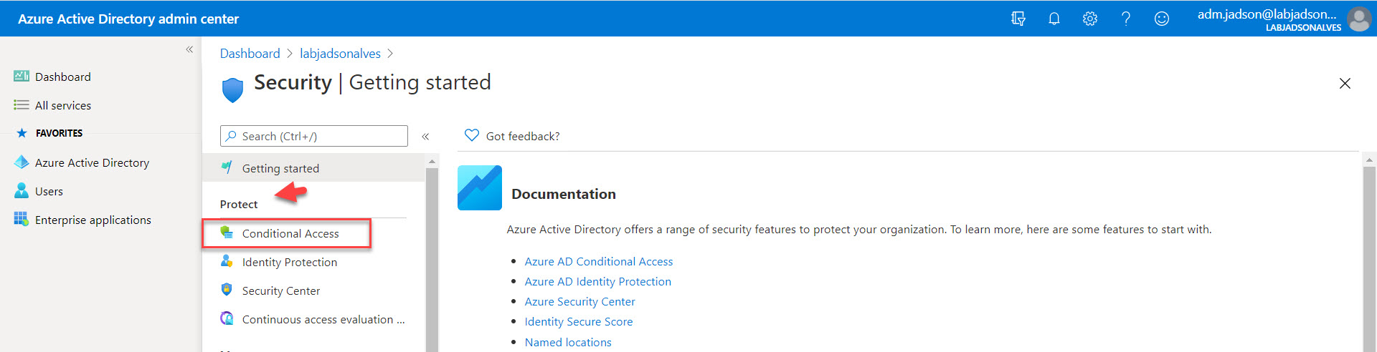Viewport: 1377px width, 352px height.
Task: Collapse the Security menu pane
Action: click(425, 136)
